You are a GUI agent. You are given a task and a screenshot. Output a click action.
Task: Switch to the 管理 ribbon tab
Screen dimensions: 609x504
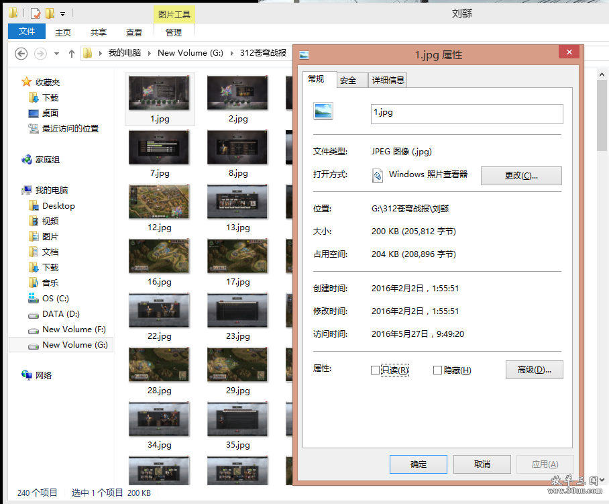(174, 32)
